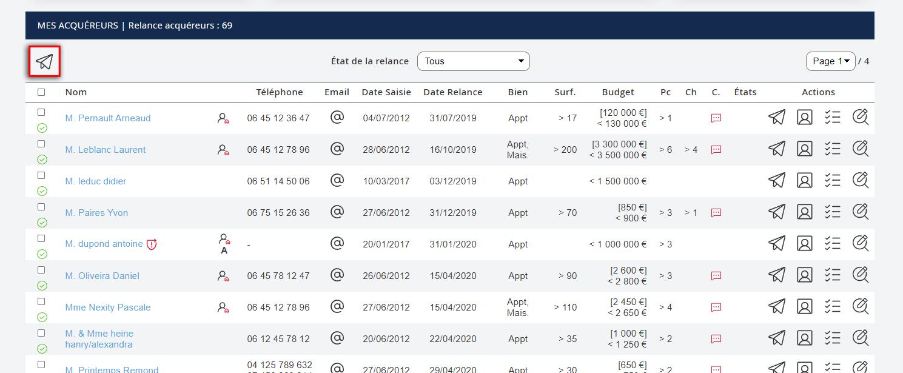
Task: Click search-edit icon for M. Paires Yvon
Action: pyautogui.click(x=860, y=212)
